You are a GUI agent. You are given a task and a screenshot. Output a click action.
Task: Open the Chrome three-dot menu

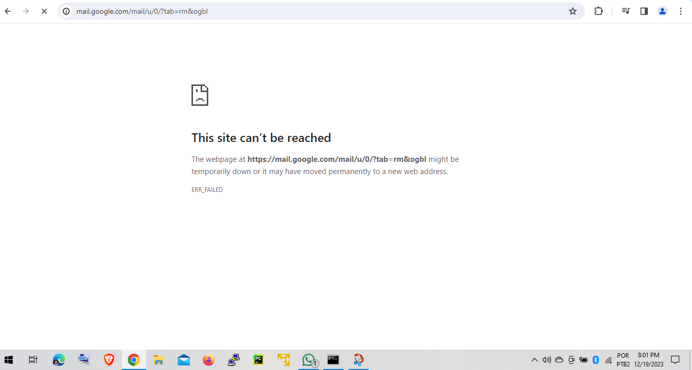click(681, 11)
